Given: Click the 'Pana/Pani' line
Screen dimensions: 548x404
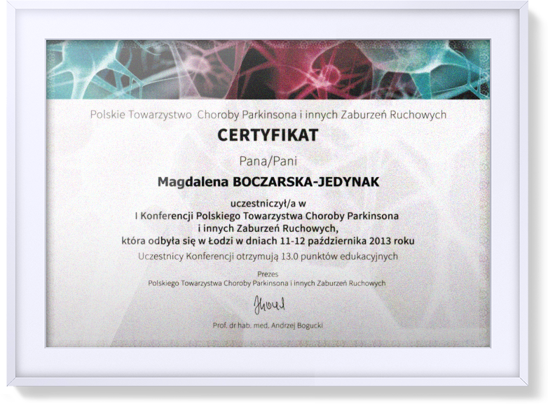Looking at the screenshot, I should click(268, 161).
